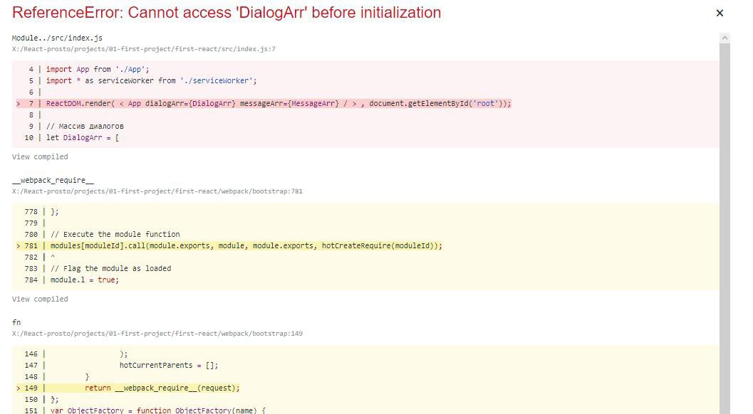The image size is (753, 414).
Task: Open the webpack/bootstrap:149 file path
Action: pyautogui.click(x=157, y=334)
